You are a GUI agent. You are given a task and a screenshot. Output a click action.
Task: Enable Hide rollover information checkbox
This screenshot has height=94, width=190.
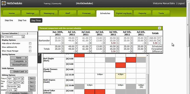(30, 43)
